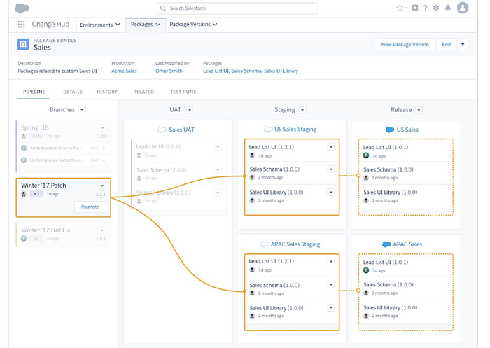Screen dimensions: 490x348
Task: Open the History tab
Action: tap(107, 92)
